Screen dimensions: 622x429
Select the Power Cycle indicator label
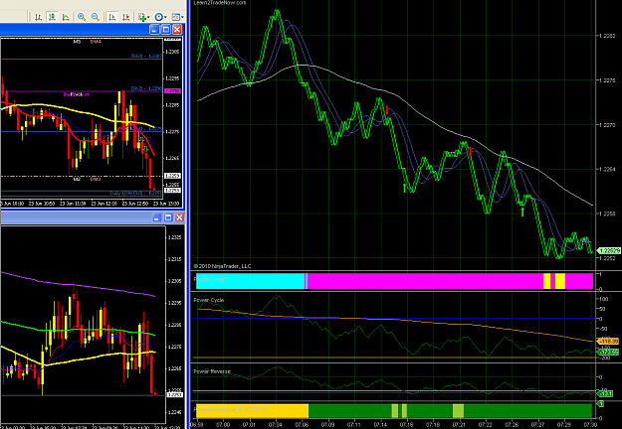coord(209,300)
